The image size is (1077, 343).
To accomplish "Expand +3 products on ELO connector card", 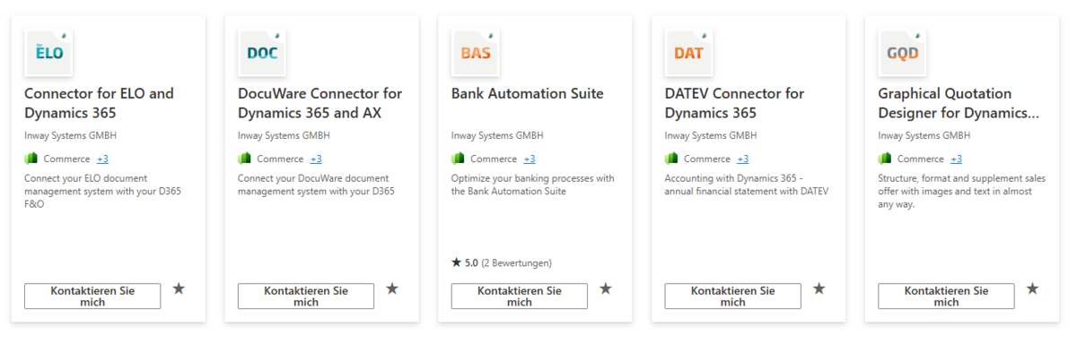I will (102, 159).
